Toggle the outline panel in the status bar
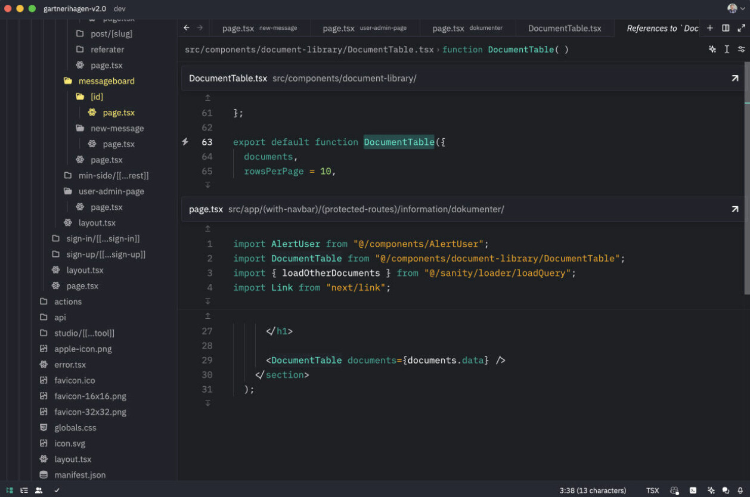This screenshot has width=750, height=497. 24,490
